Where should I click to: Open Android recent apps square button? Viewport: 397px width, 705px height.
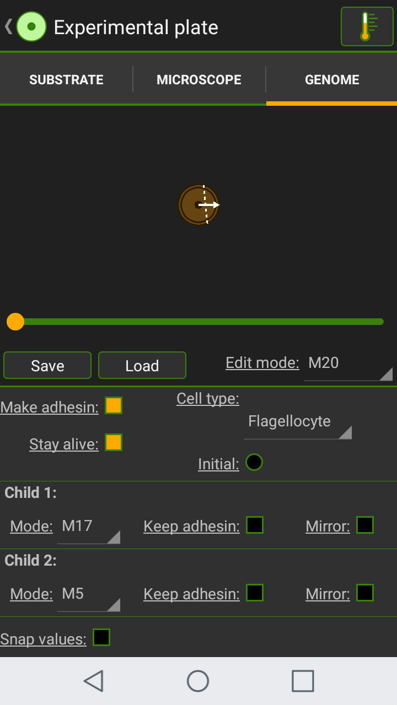[x=303, y=681]
